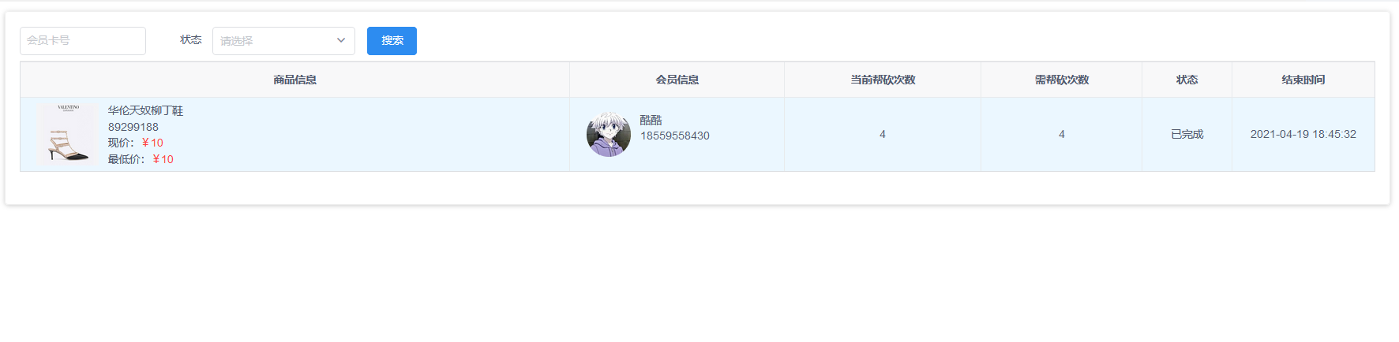Click the 需帮砍次数 column header
Screen dimensions: 1399x342
click(1062, 80)
